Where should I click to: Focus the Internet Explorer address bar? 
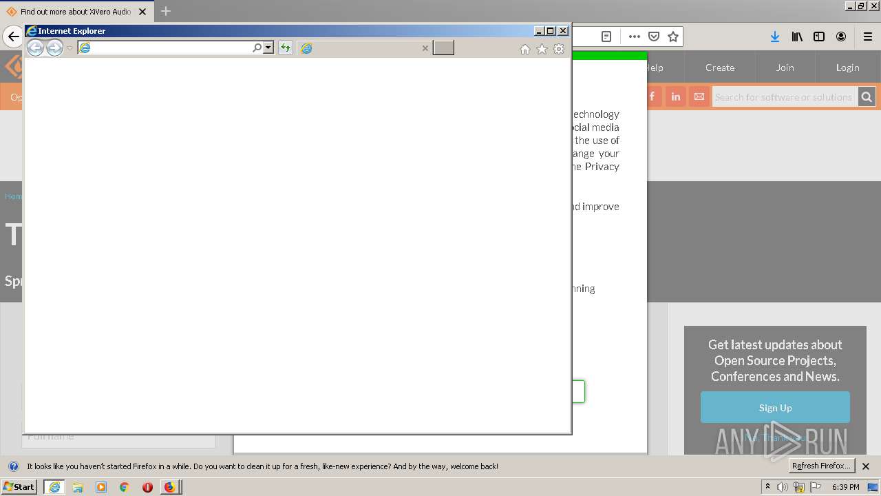(165, 48)
